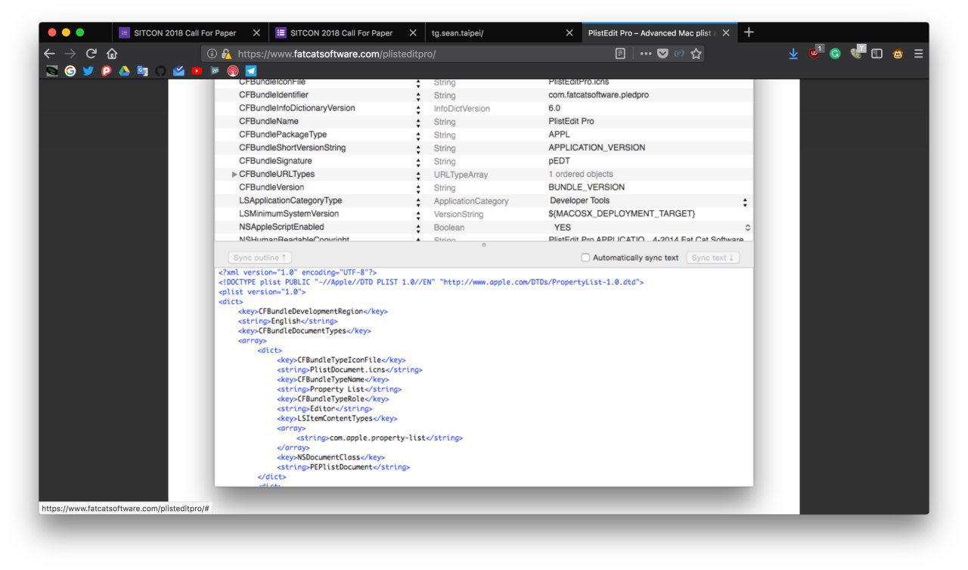
Task: Click type stepper on LSMinimumSystemVersion row
Action: pos(418,215)
